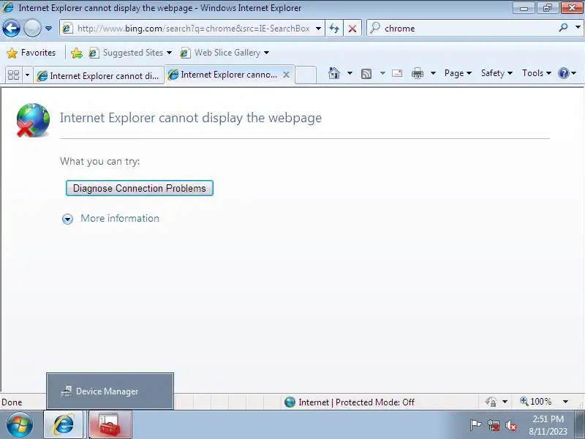Click the red toolbox taskbar icon
Viewport: 585px width, 439px height.
point(110,425)
